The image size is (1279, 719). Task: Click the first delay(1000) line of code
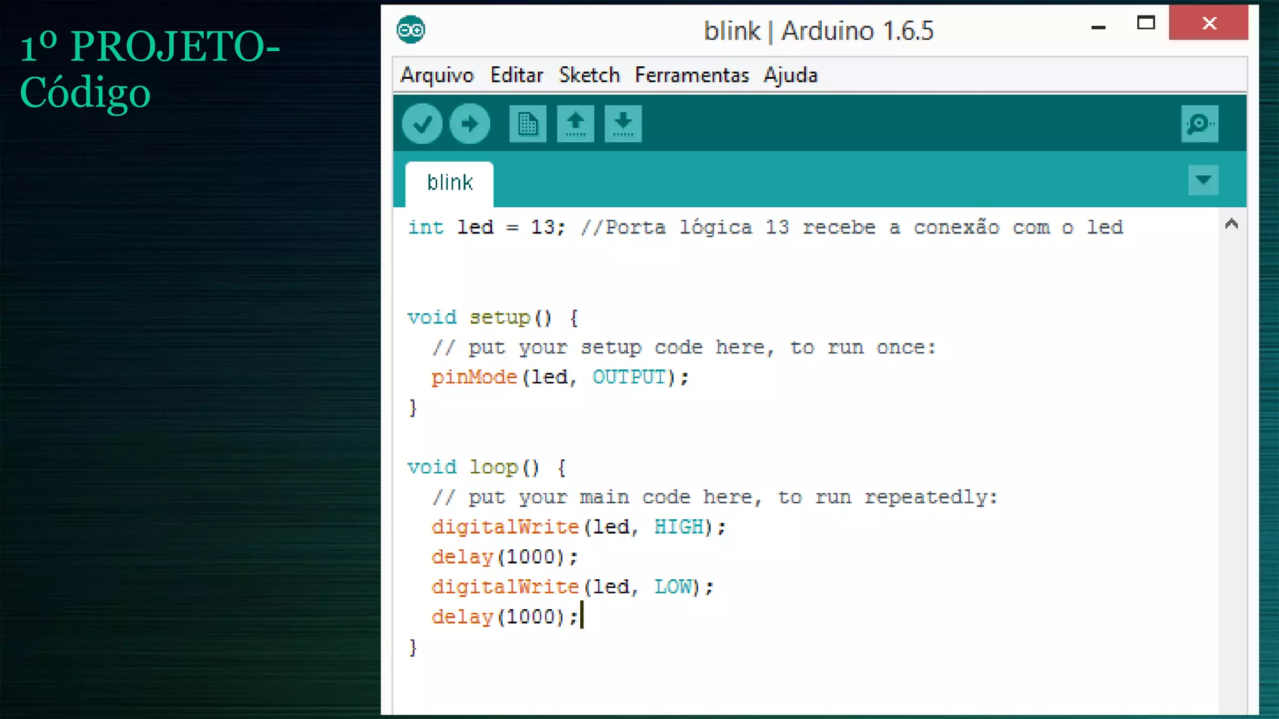pos(505,557)
